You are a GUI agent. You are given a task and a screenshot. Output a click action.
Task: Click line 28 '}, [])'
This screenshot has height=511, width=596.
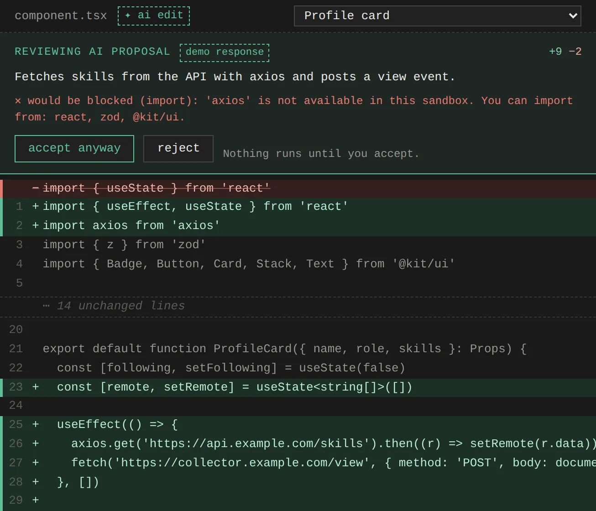298,482
